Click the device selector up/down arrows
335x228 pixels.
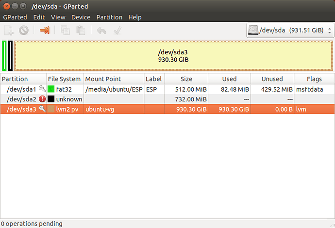point(330,31)
